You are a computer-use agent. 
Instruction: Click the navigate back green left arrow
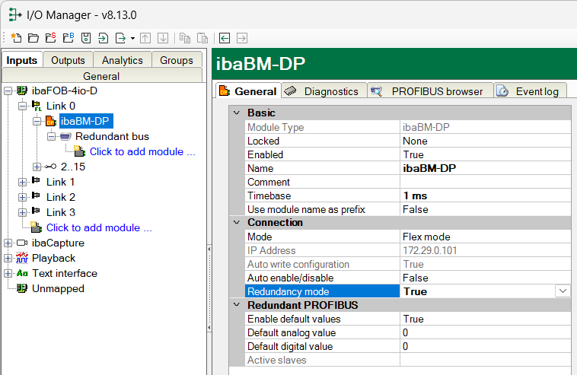(225, 38)
